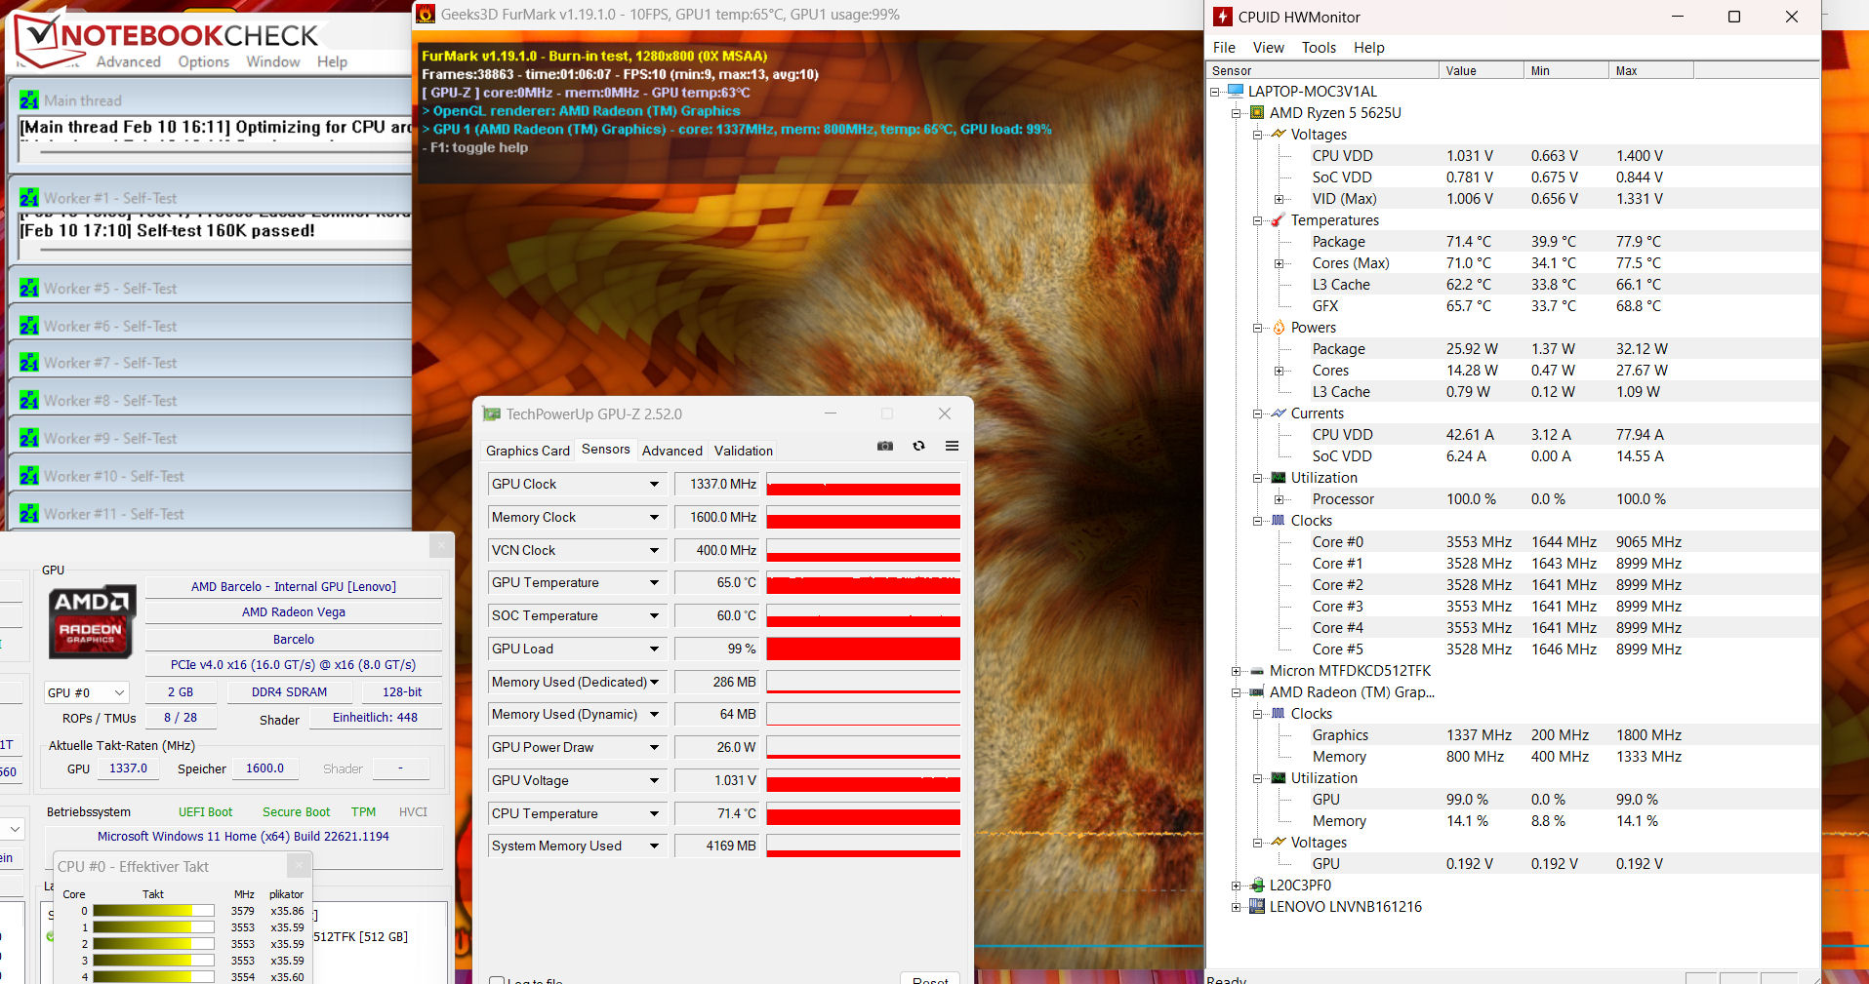Click the AMD Radeon Graphics logo
This screenshot has width=1869, height=984.
(92, 621)
